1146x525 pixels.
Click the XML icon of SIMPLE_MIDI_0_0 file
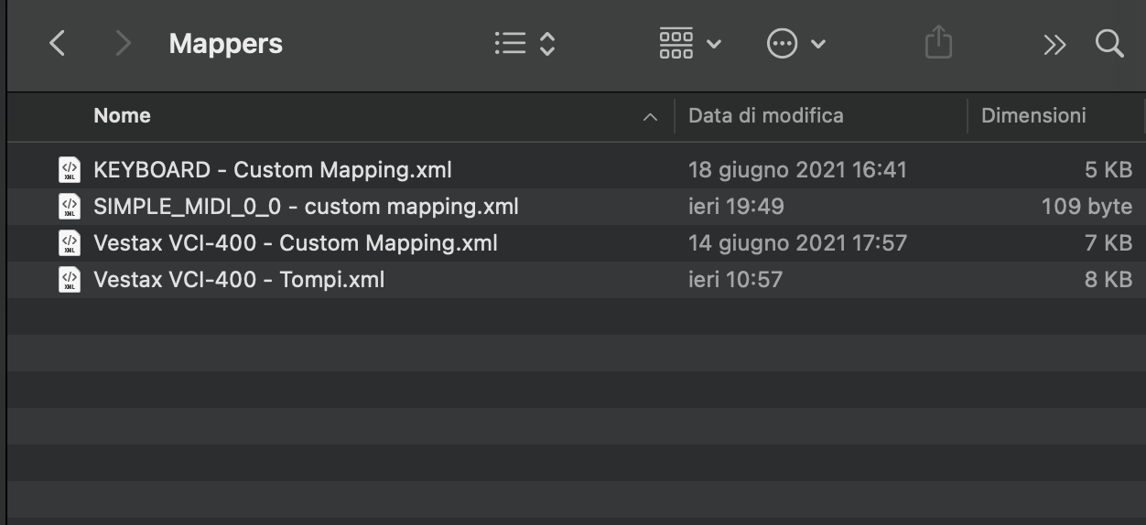(70, 207)
